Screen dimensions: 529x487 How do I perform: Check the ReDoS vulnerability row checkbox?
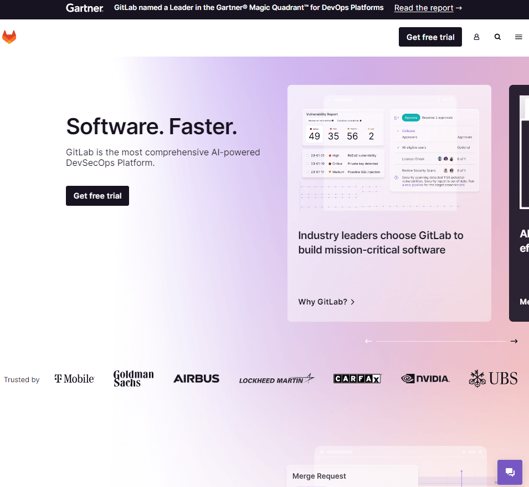[307, 156]
